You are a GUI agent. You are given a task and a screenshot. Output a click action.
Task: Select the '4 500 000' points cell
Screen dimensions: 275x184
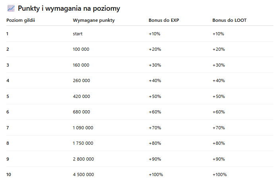pos(83,174)
